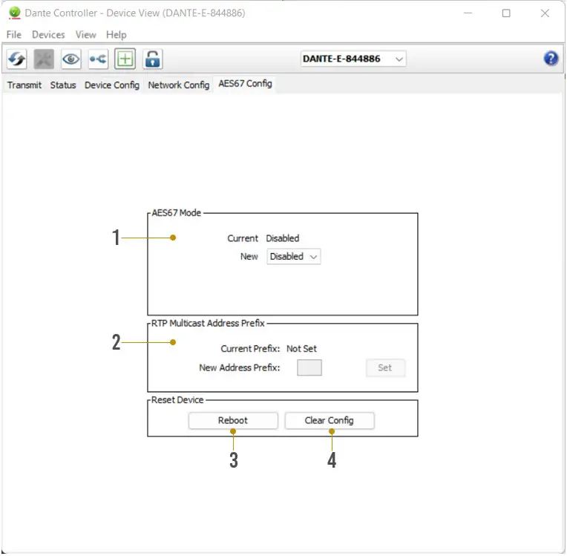Close the Device View window

pyautogui.click(x=545, y=13)
